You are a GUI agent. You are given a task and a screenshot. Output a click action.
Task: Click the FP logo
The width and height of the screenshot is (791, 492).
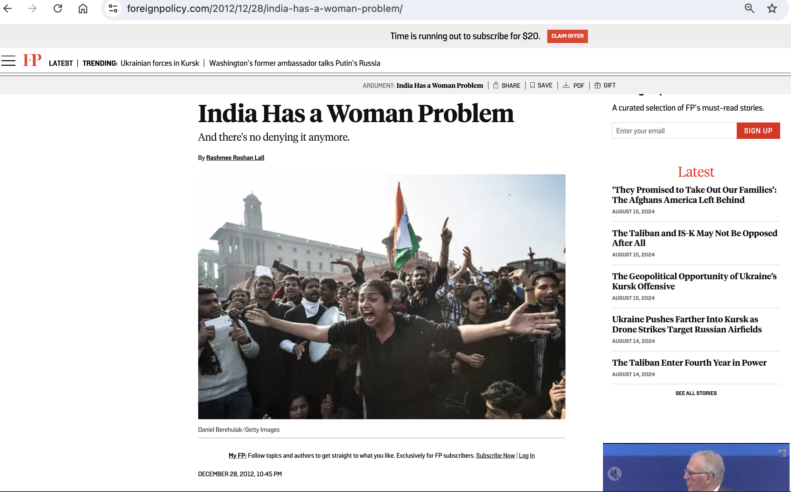click(32, 60)
